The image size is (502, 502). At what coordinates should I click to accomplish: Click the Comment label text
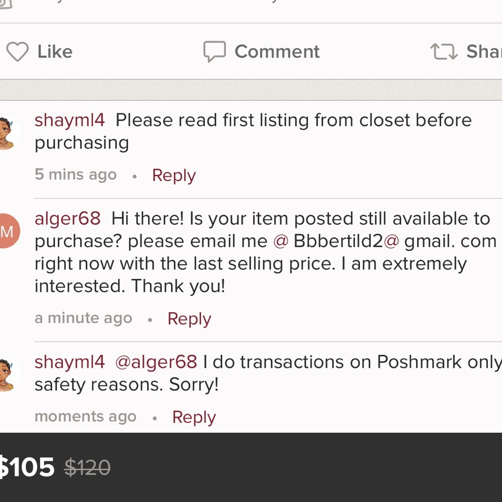(x=277, y=51)
